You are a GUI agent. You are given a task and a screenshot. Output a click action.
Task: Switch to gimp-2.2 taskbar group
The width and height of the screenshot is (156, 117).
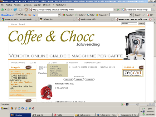(42, 115)
